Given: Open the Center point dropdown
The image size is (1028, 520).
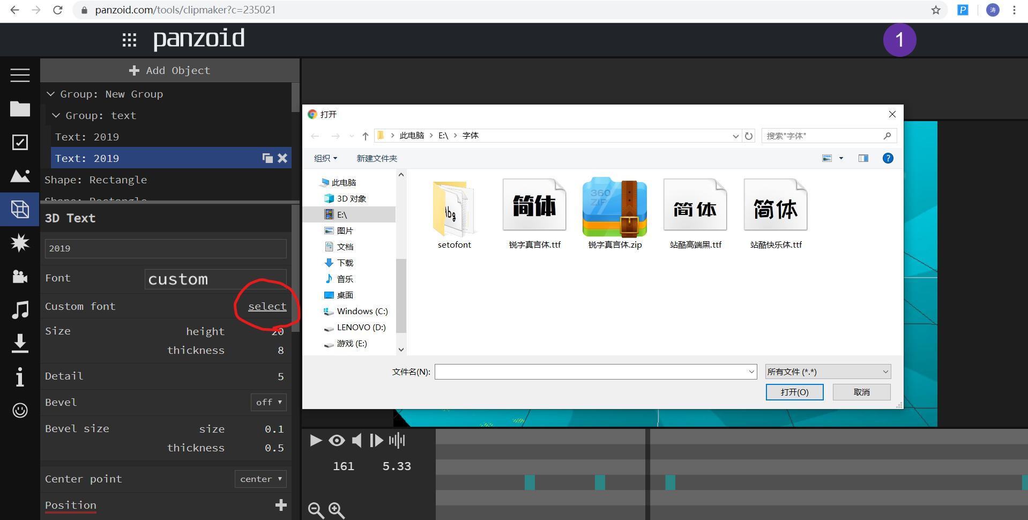Looking at the screenshot, I should (x=260, y=479).
